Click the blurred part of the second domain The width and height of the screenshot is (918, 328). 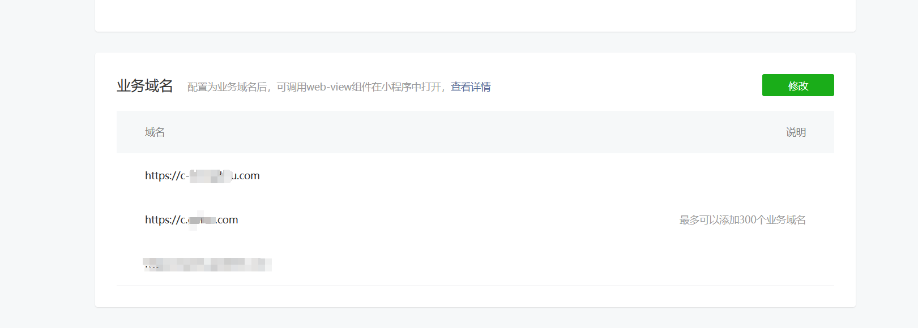[x=202, y=220]
